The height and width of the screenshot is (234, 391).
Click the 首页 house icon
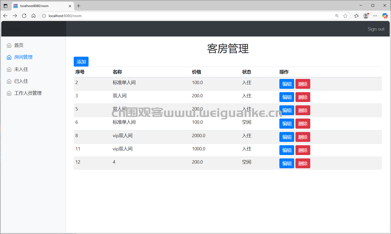[x=9, y=45]
